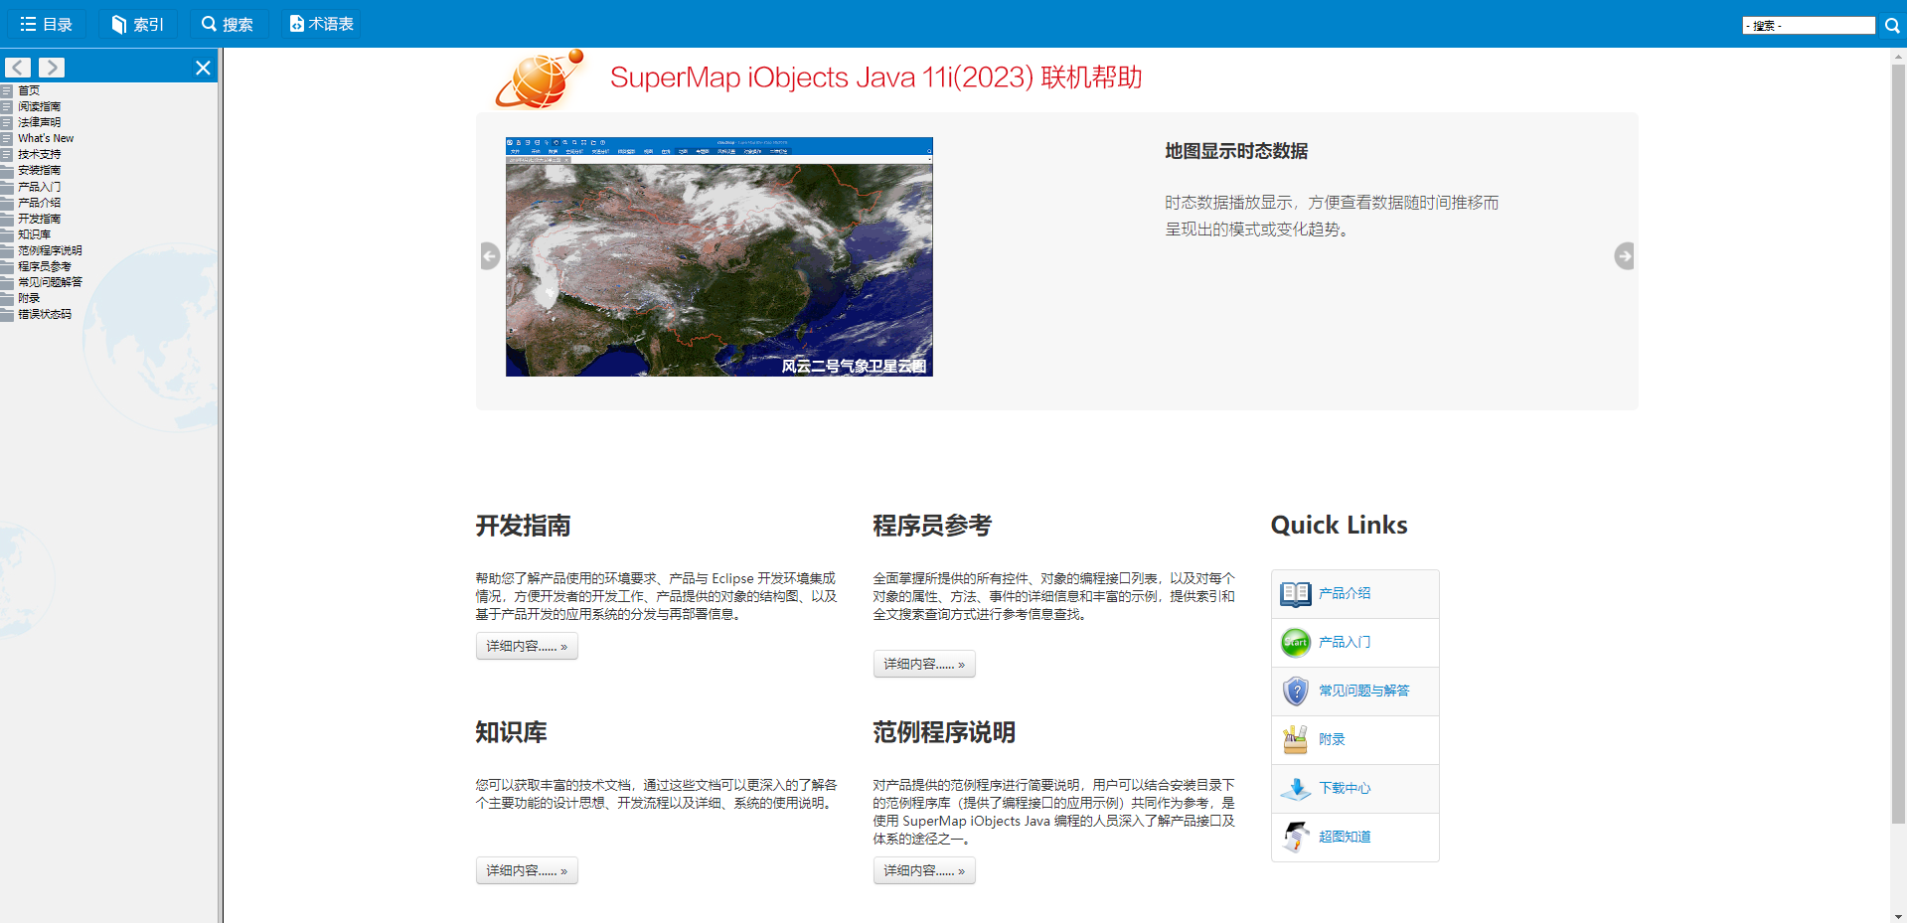Click the green Start icon next to 产品入门
Screen dimensions: 1907x923
(x=1295, y=642)
